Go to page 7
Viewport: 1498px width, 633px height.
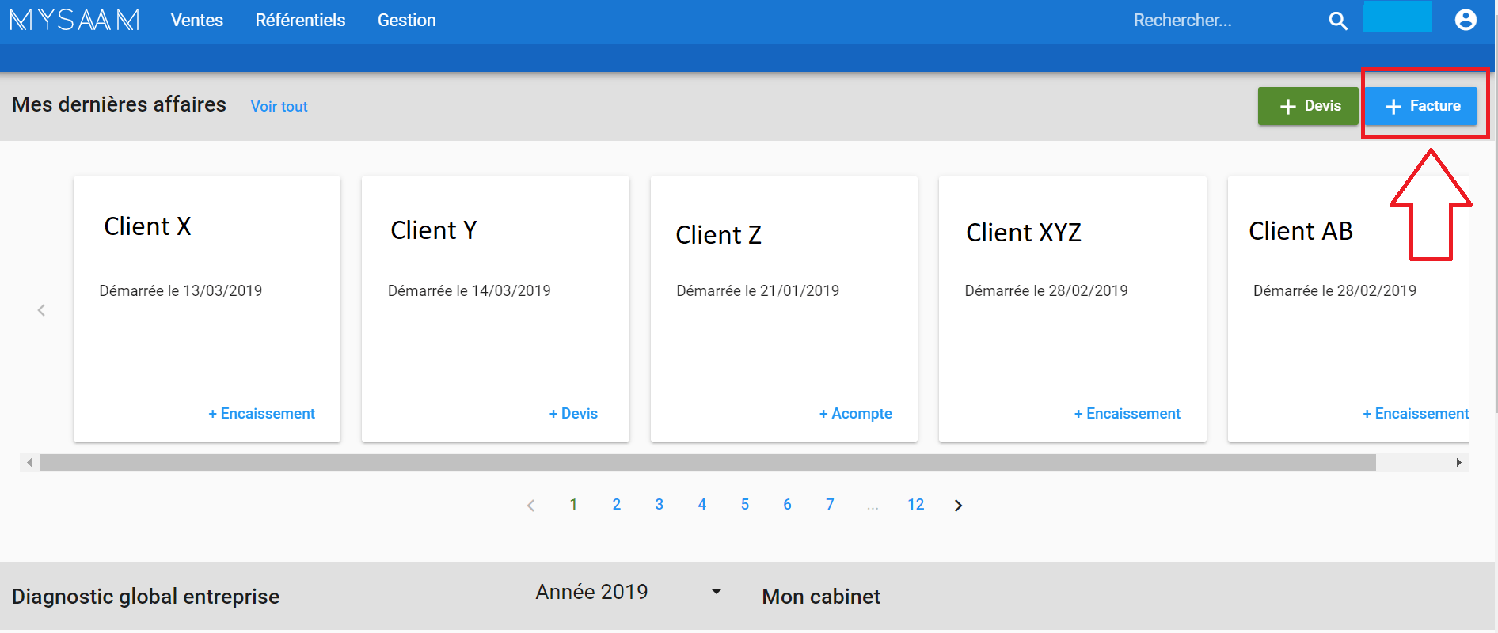pyautogui.click(x=830, y=505)
